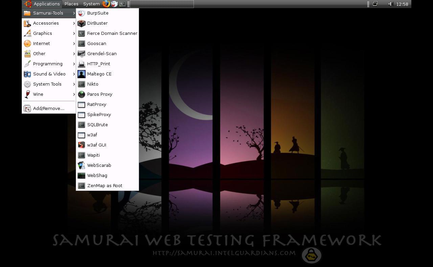The height and width of the screenshot is (267, 433).
Task: Click Add/Remove to manage applications
Action: coord(48,108)
